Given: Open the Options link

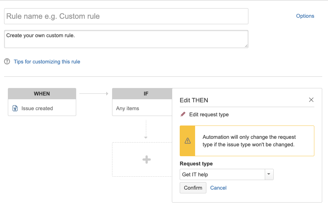Looking at the screenshot, I should (305, 16).
